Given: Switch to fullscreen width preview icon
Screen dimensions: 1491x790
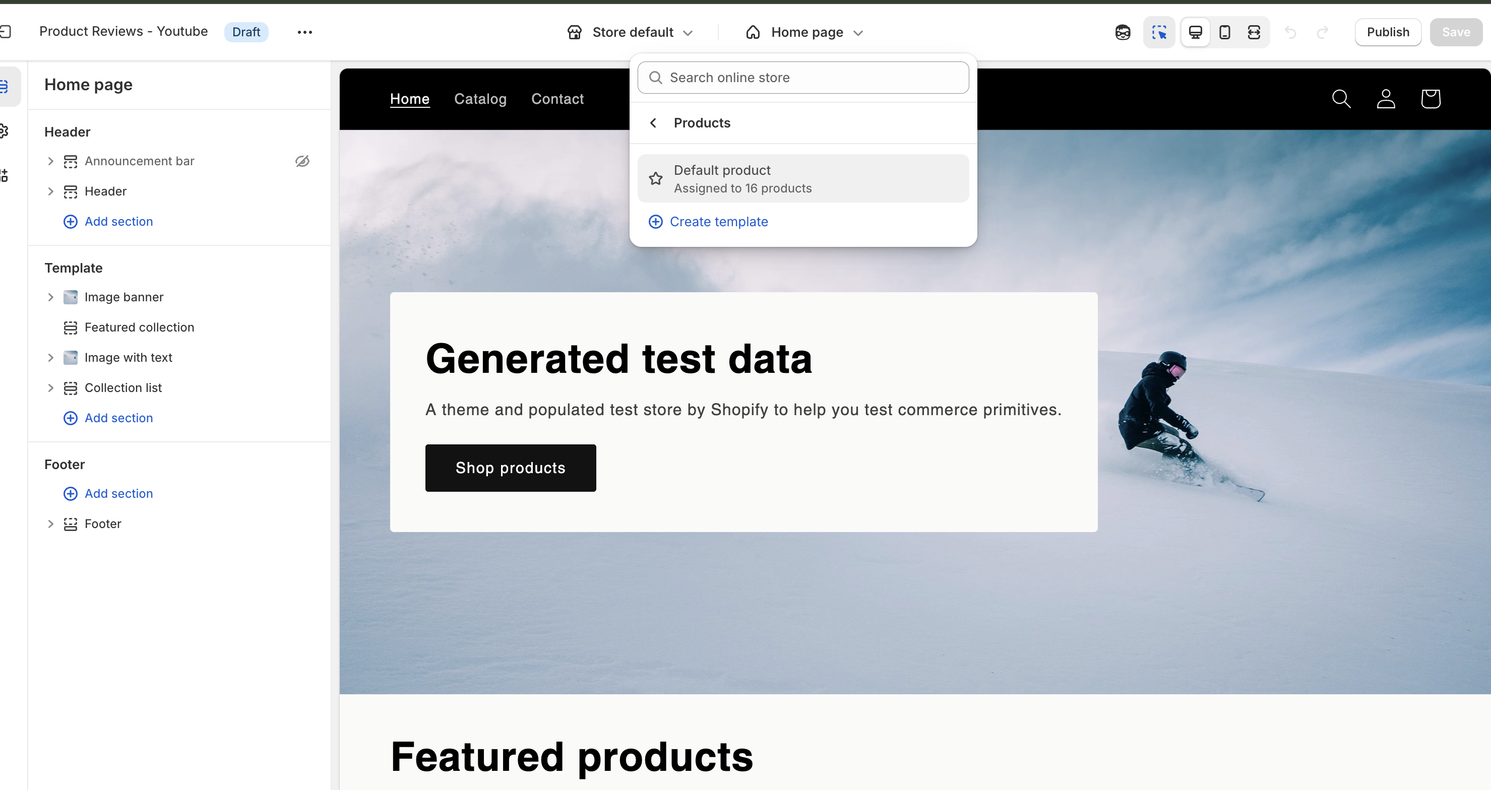Looking at the screenshot, I should [x=1254, y=32].
